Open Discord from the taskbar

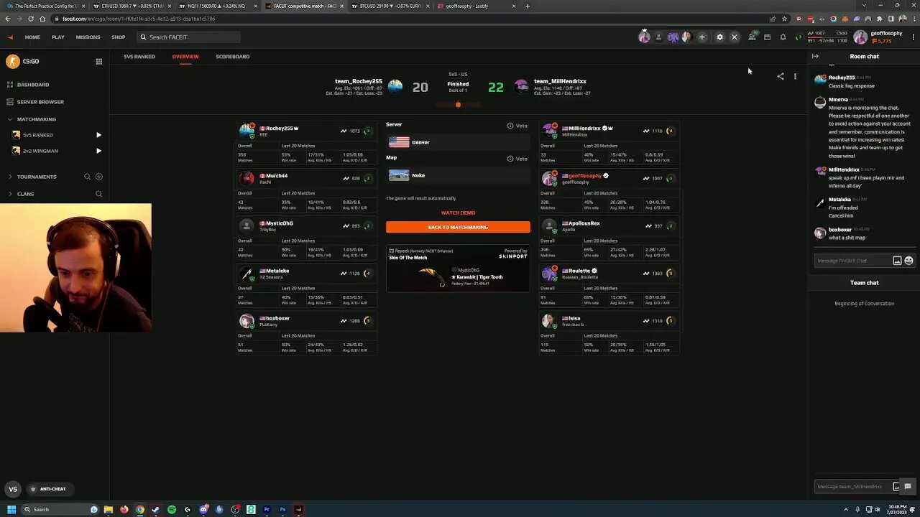pos(203,510)
